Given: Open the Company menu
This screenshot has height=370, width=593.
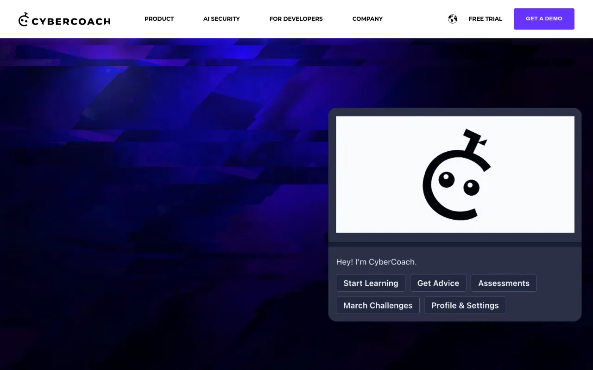Looking at the screenshot, I should pos(367,19).
